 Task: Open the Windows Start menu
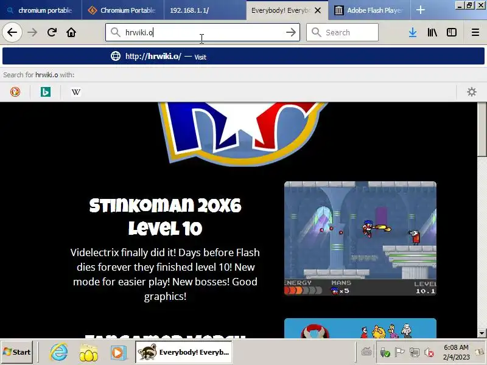tap(17, 352)
